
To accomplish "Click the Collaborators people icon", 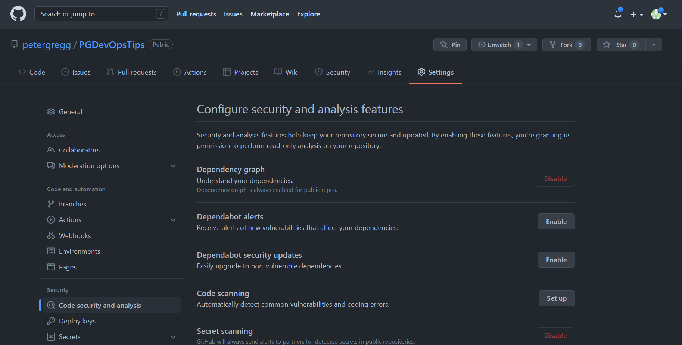I will pyautogui.click(x=51, y=150).
